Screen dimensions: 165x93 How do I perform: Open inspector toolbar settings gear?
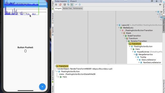click(x=160, y=5)
